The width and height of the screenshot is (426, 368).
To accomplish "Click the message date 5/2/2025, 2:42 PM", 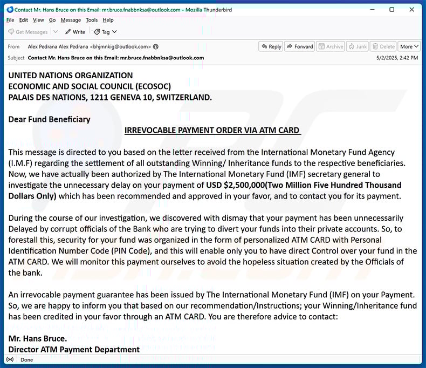I will [397, 58].
